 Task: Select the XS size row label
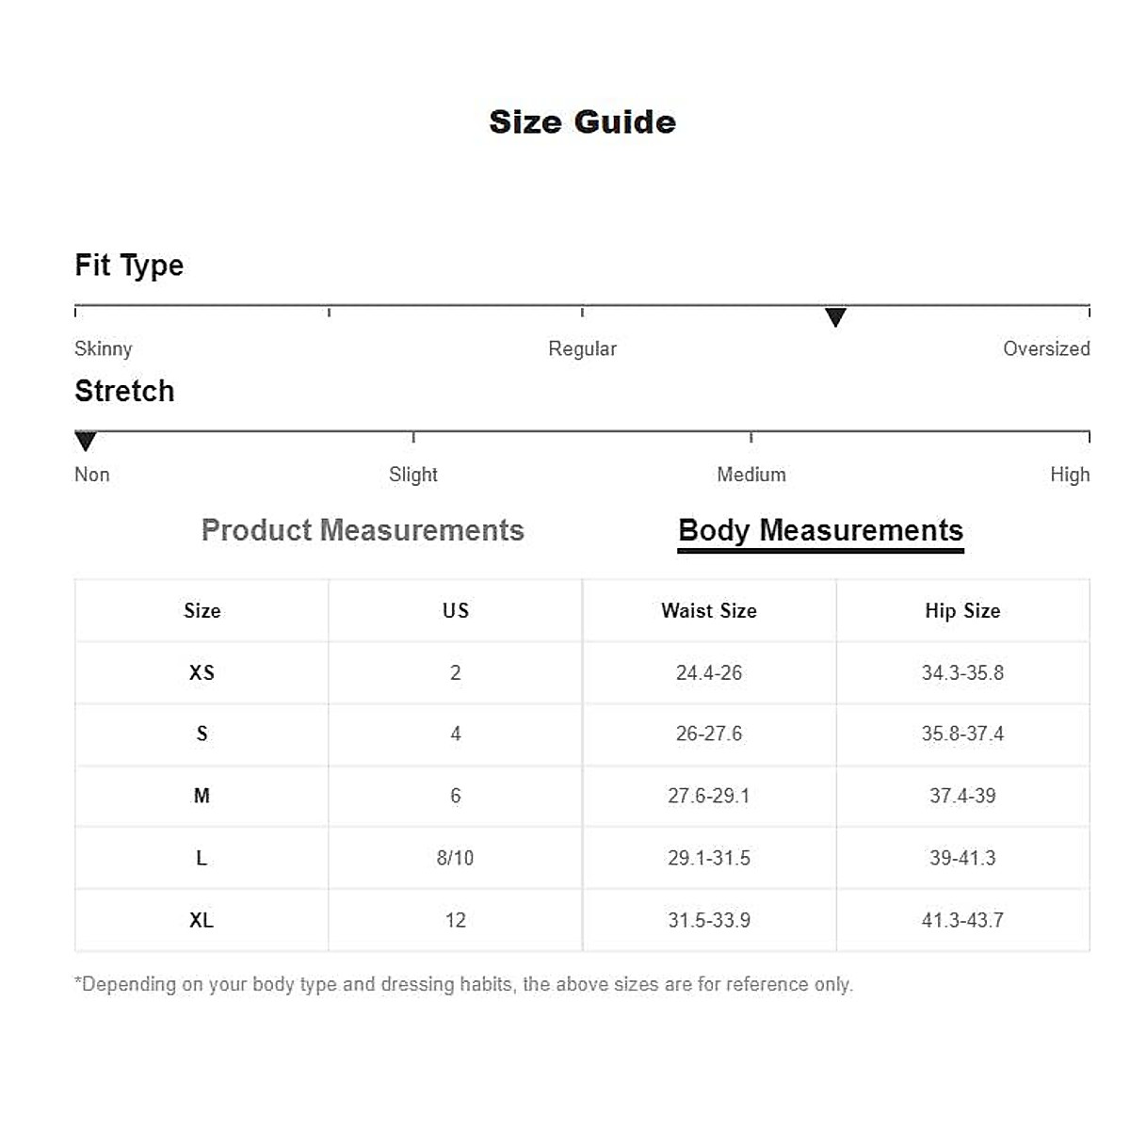click(x=202, y=673)
